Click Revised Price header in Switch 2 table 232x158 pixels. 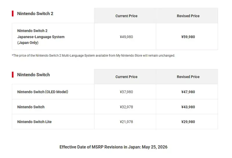(188, 16)
